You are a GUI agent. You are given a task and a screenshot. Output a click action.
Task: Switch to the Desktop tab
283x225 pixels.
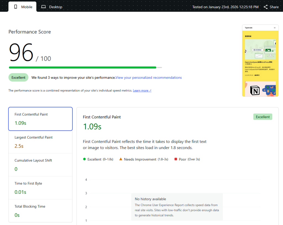click(52, 7)
